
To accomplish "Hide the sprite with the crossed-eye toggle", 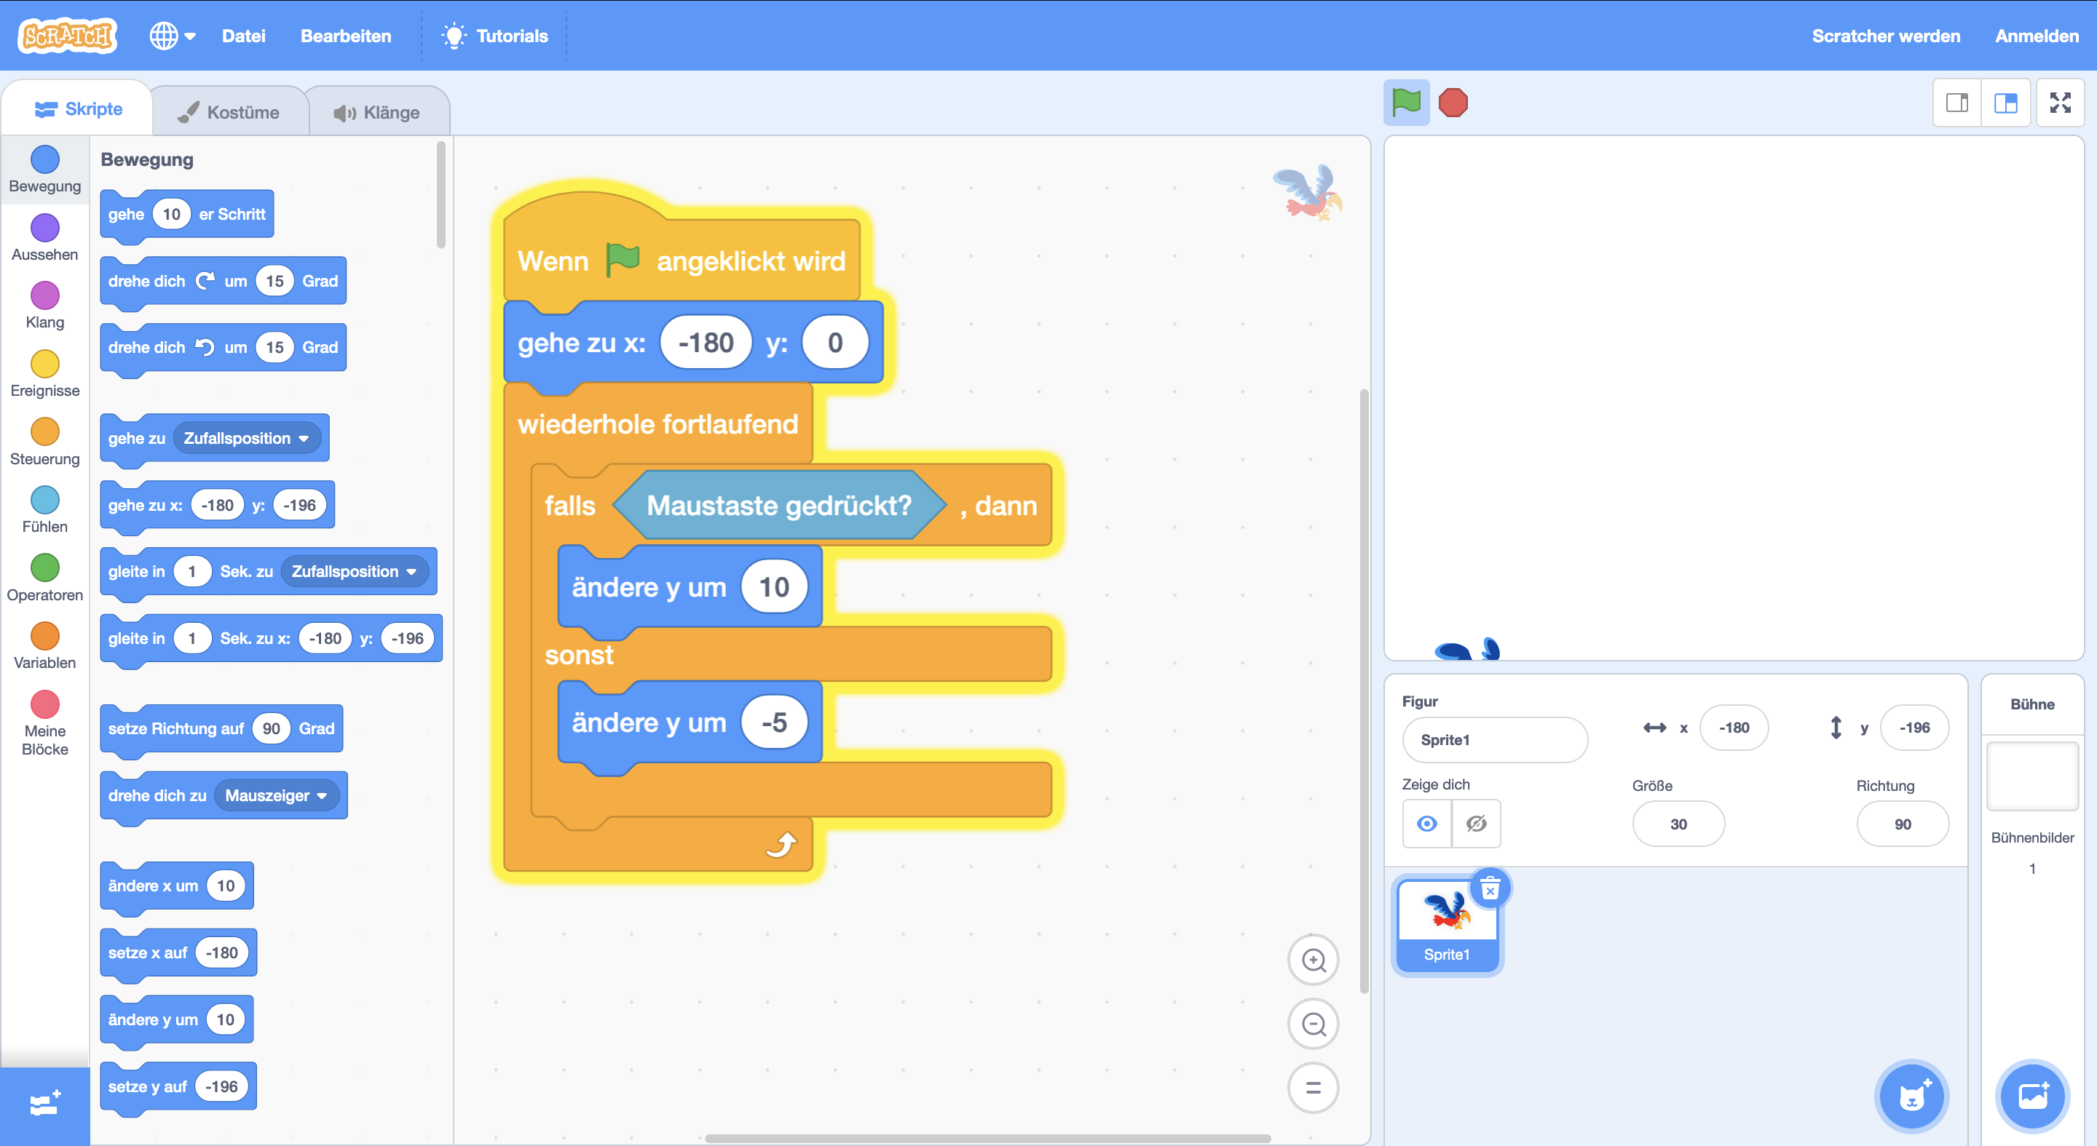I will 1476,824.
